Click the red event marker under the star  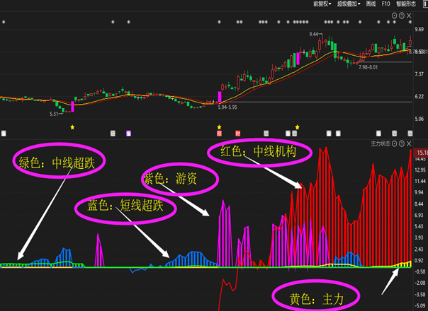coord(219,133)
